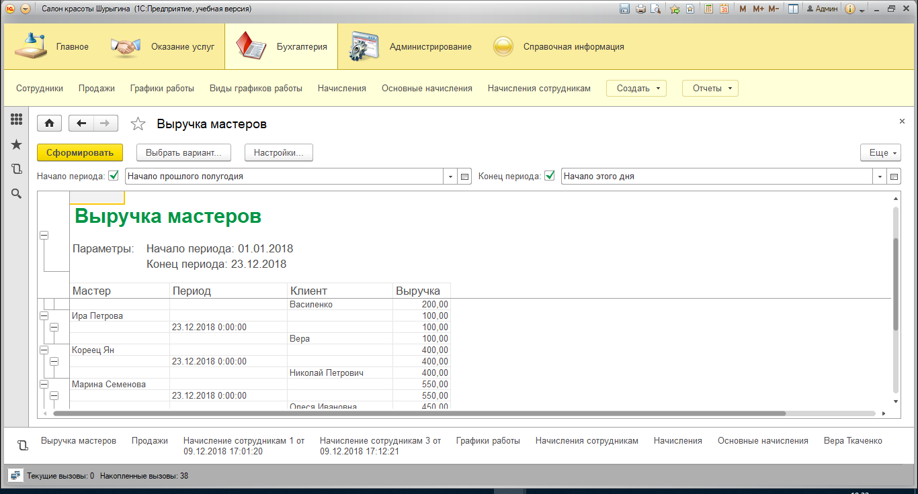Switch to Вера Ткаченко in the open windows panel
Viewport: 918px width, 494px height.
853,441
